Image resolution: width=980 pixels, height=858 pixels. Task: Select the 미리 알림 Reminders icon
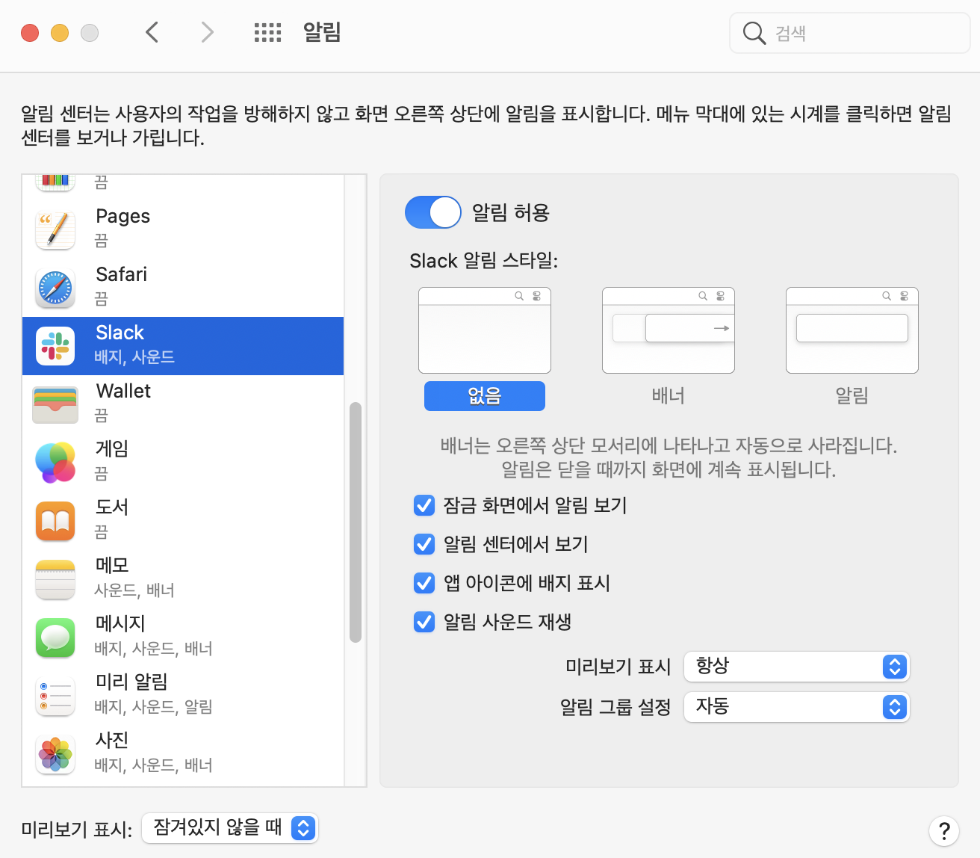[x=55, y=696]
